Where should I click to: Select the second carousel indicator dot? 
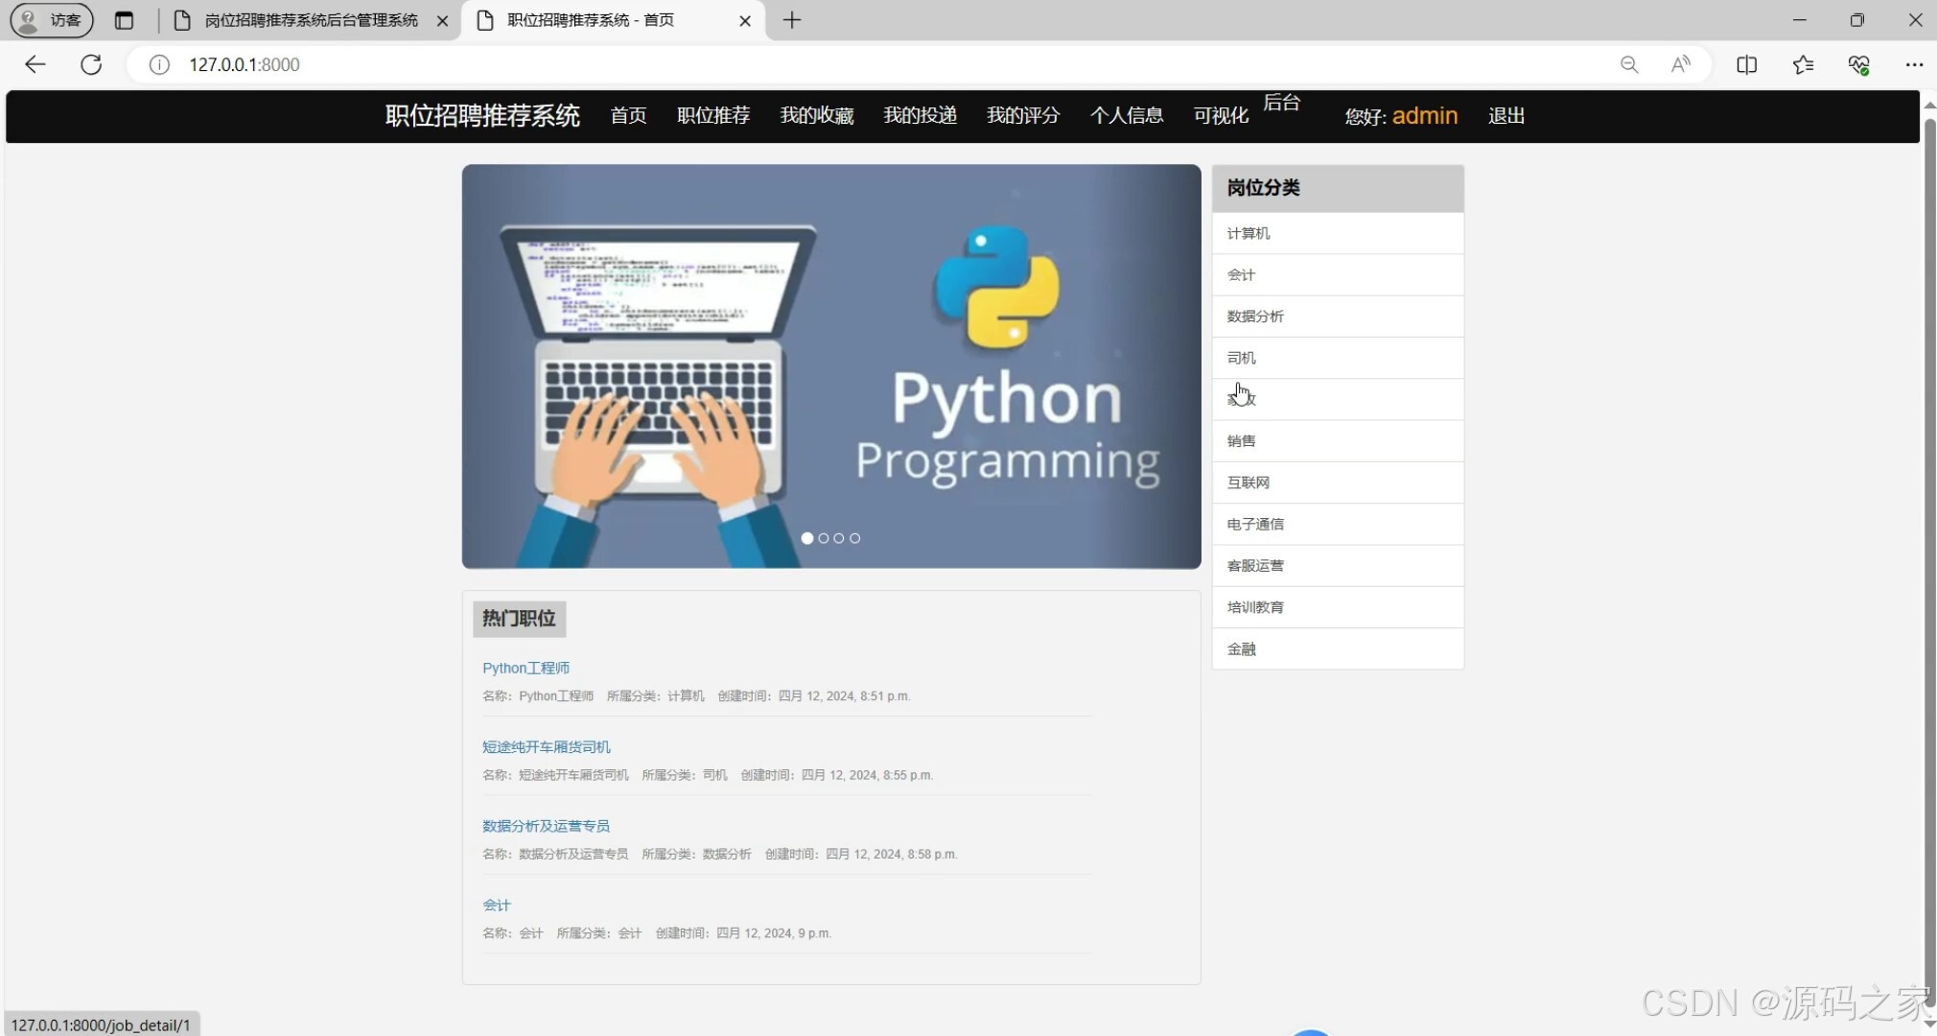824,538
